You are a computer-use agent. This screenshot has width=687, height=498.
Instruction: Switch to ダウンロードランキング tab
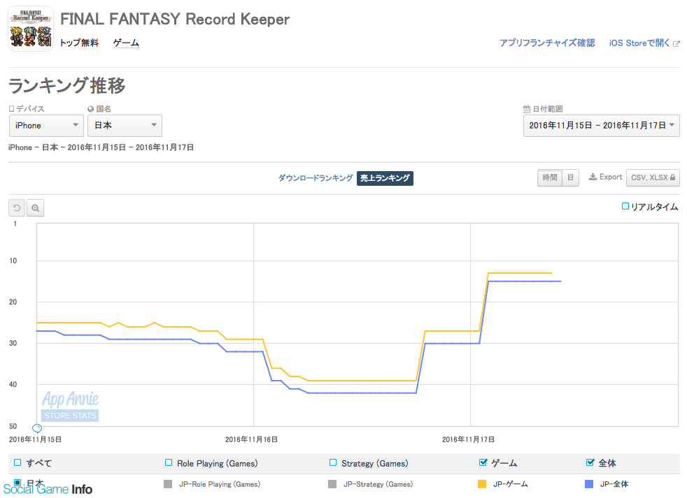316,178
